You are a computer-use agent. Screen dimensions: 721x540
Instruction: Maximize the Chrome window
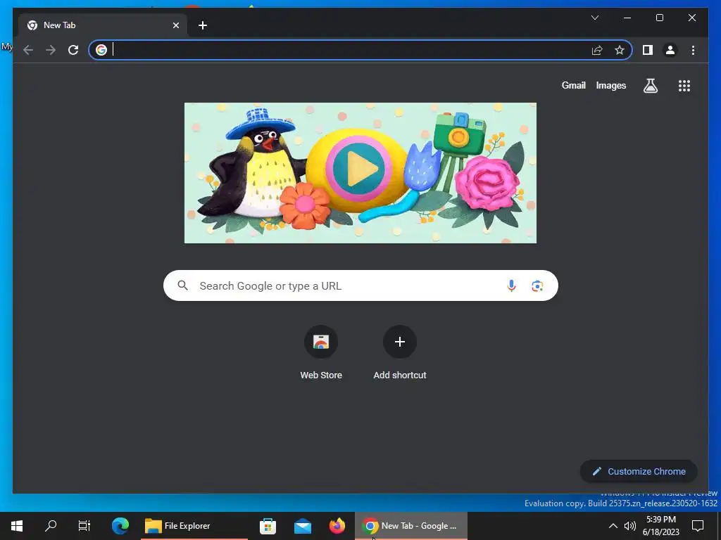click(659, 18)
